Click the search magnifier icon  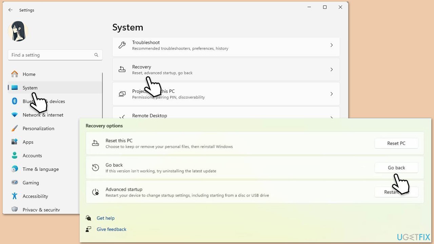point(96,55)
